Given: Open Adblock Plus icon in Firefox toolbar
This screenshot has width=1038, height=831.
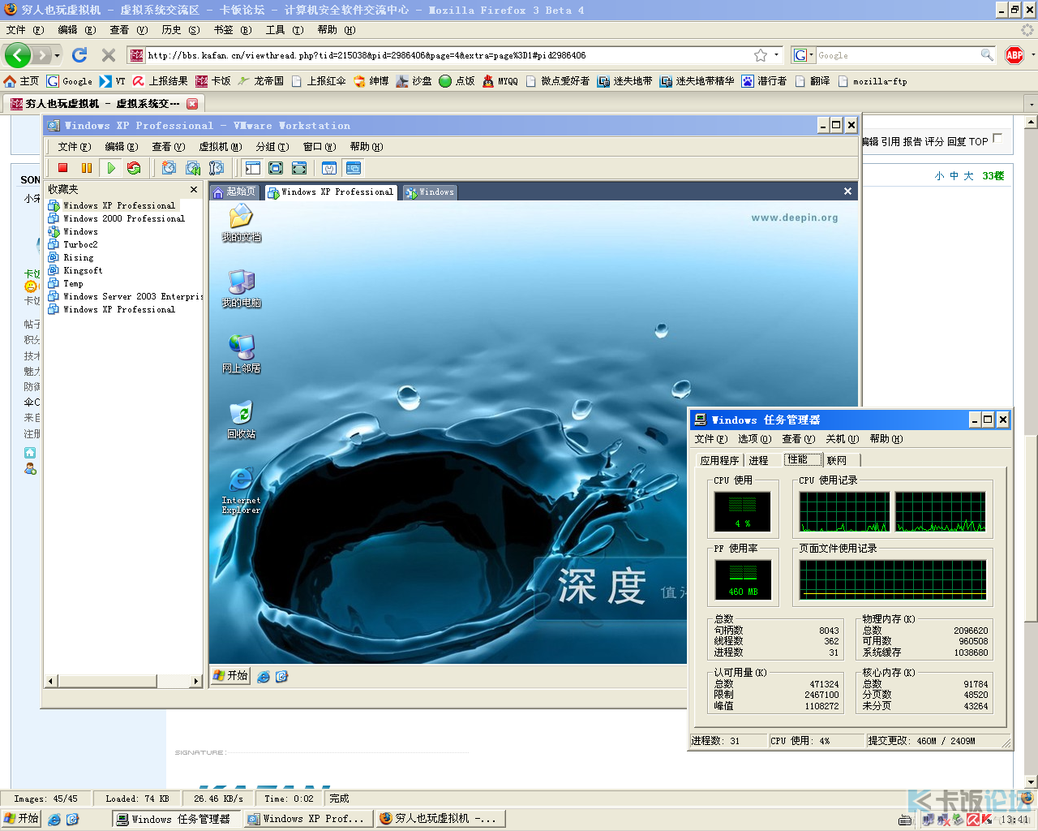Looking at the screenshot, I should pos(1014,55).
